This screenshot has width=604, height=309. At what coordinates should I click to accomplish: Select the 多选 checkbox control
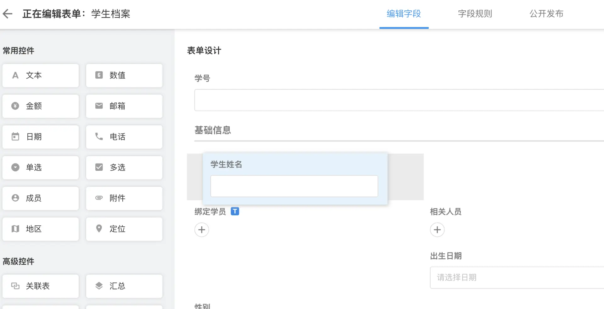(124, 168)
